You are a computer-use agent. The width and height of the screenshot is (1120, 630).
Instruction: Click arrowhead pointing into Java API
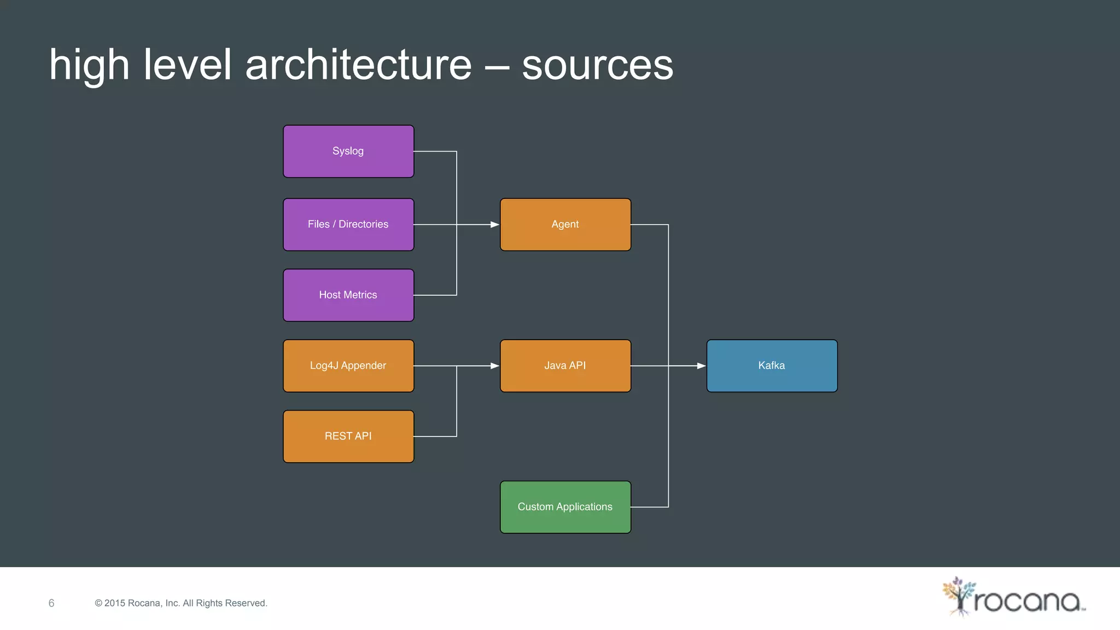[495, 366]
